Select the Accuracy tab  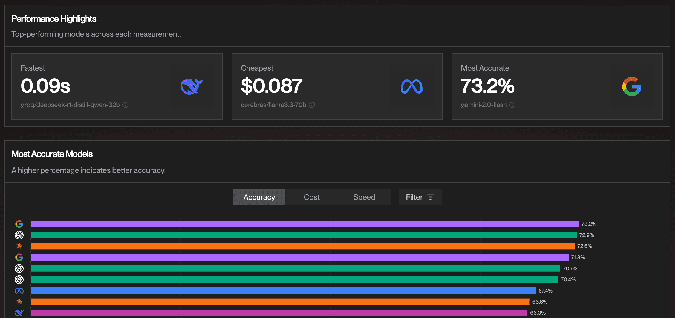coord(259,197)
